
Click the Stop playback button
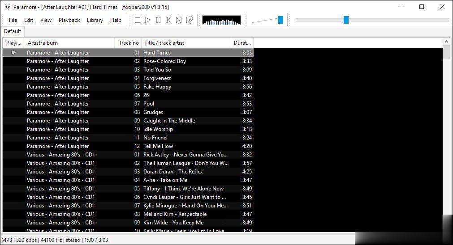(x=138, y=20)
